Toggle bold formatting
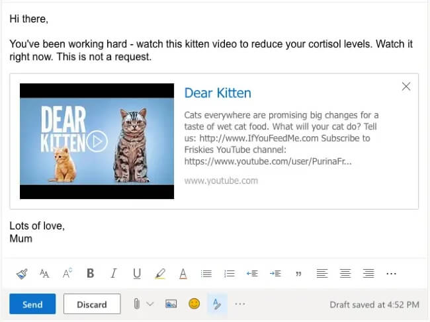The image size is (430, 322). (x=90, y=273)
